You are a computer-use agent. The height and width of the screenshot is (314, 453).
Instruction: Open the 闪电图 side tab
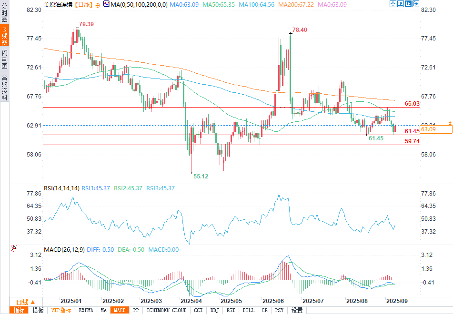[5, 59]
